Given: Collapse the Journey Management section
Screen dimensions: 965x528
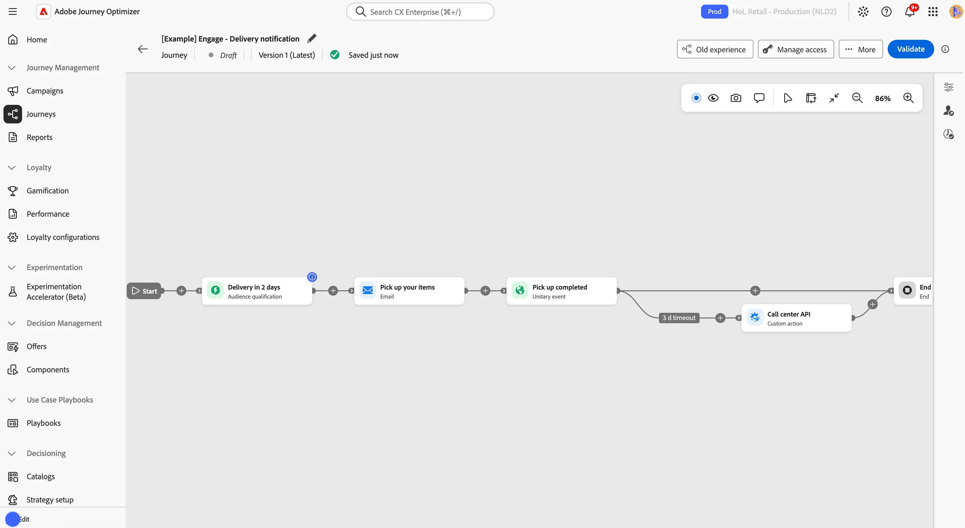Looking at the screenshot, I should coord(12,68).
